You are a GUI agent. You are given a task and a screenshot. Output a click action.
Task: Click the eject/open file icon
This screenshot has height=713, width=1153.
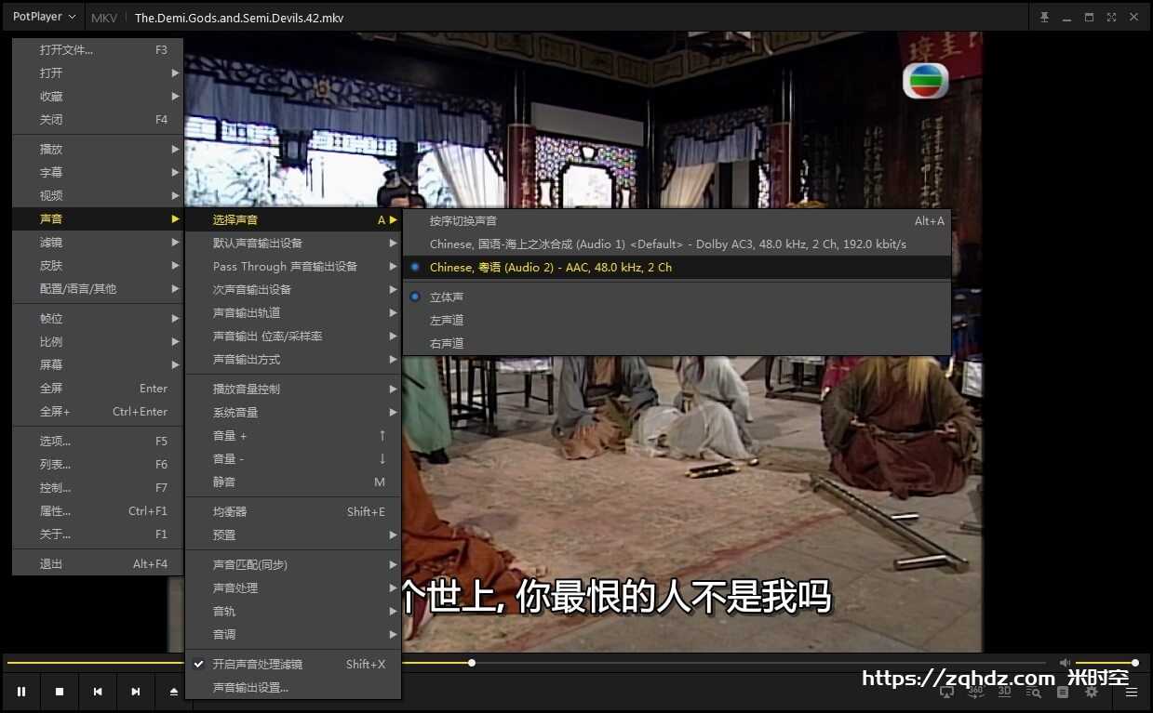tap(173, 692)
